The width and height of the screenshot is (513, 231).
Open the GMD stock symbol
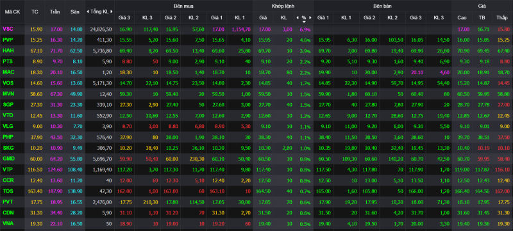[x=8, y=159]
